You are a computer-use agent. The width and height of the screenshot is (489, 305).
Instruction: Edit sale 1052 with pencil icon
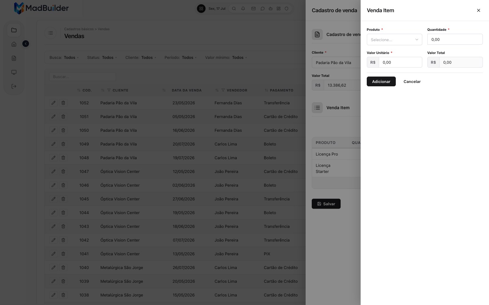point(53,103)
